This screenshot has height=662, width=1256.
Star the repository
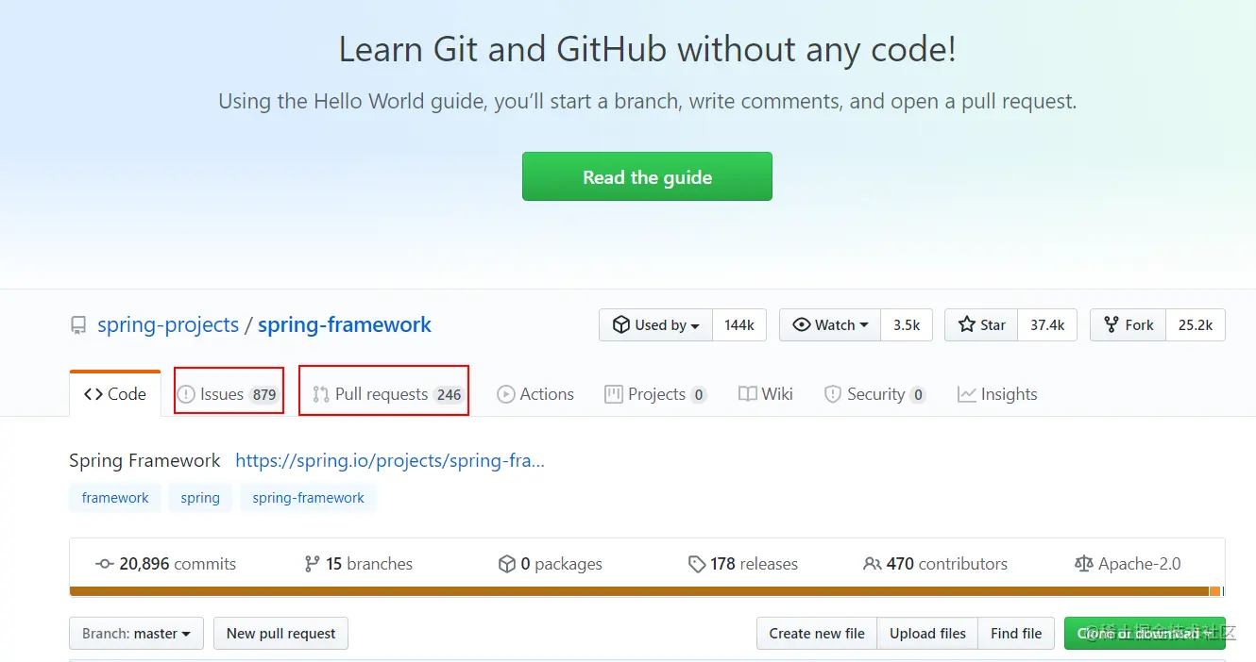pos(981,324)
